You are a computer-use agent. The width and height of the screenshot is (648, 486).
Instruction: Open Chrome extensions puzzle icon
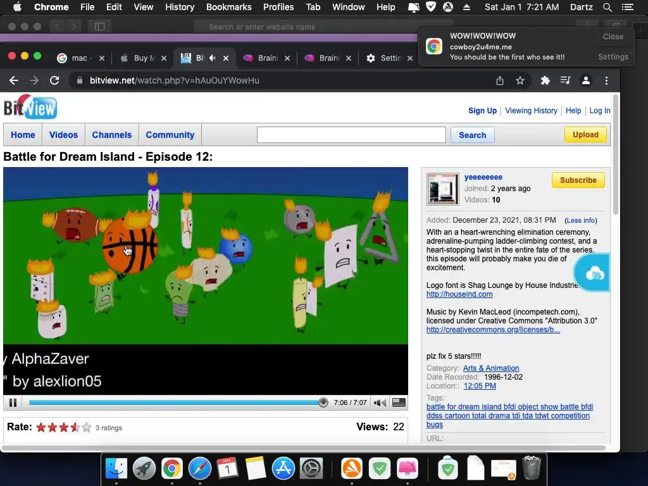pyautogui.click(x=545, y=80)
